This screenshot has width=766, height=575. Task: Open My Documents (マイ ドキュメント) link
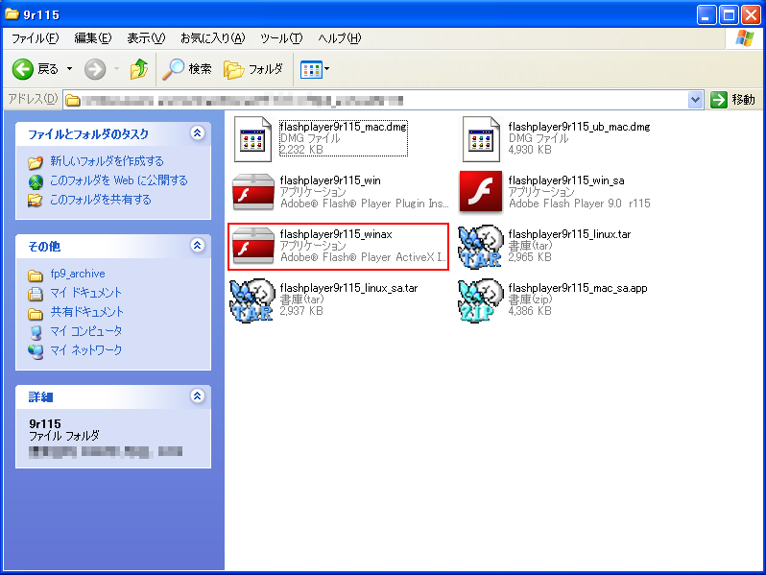pyautogui.click(x=86, y=293)
